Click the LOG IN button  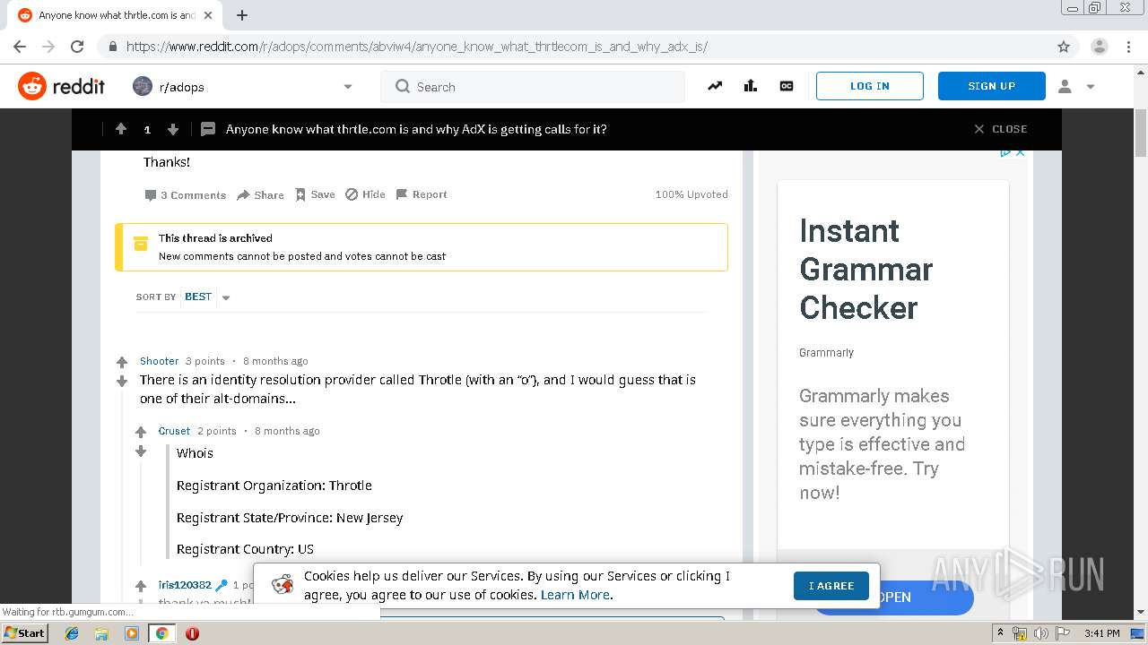(x=870, y=86)
